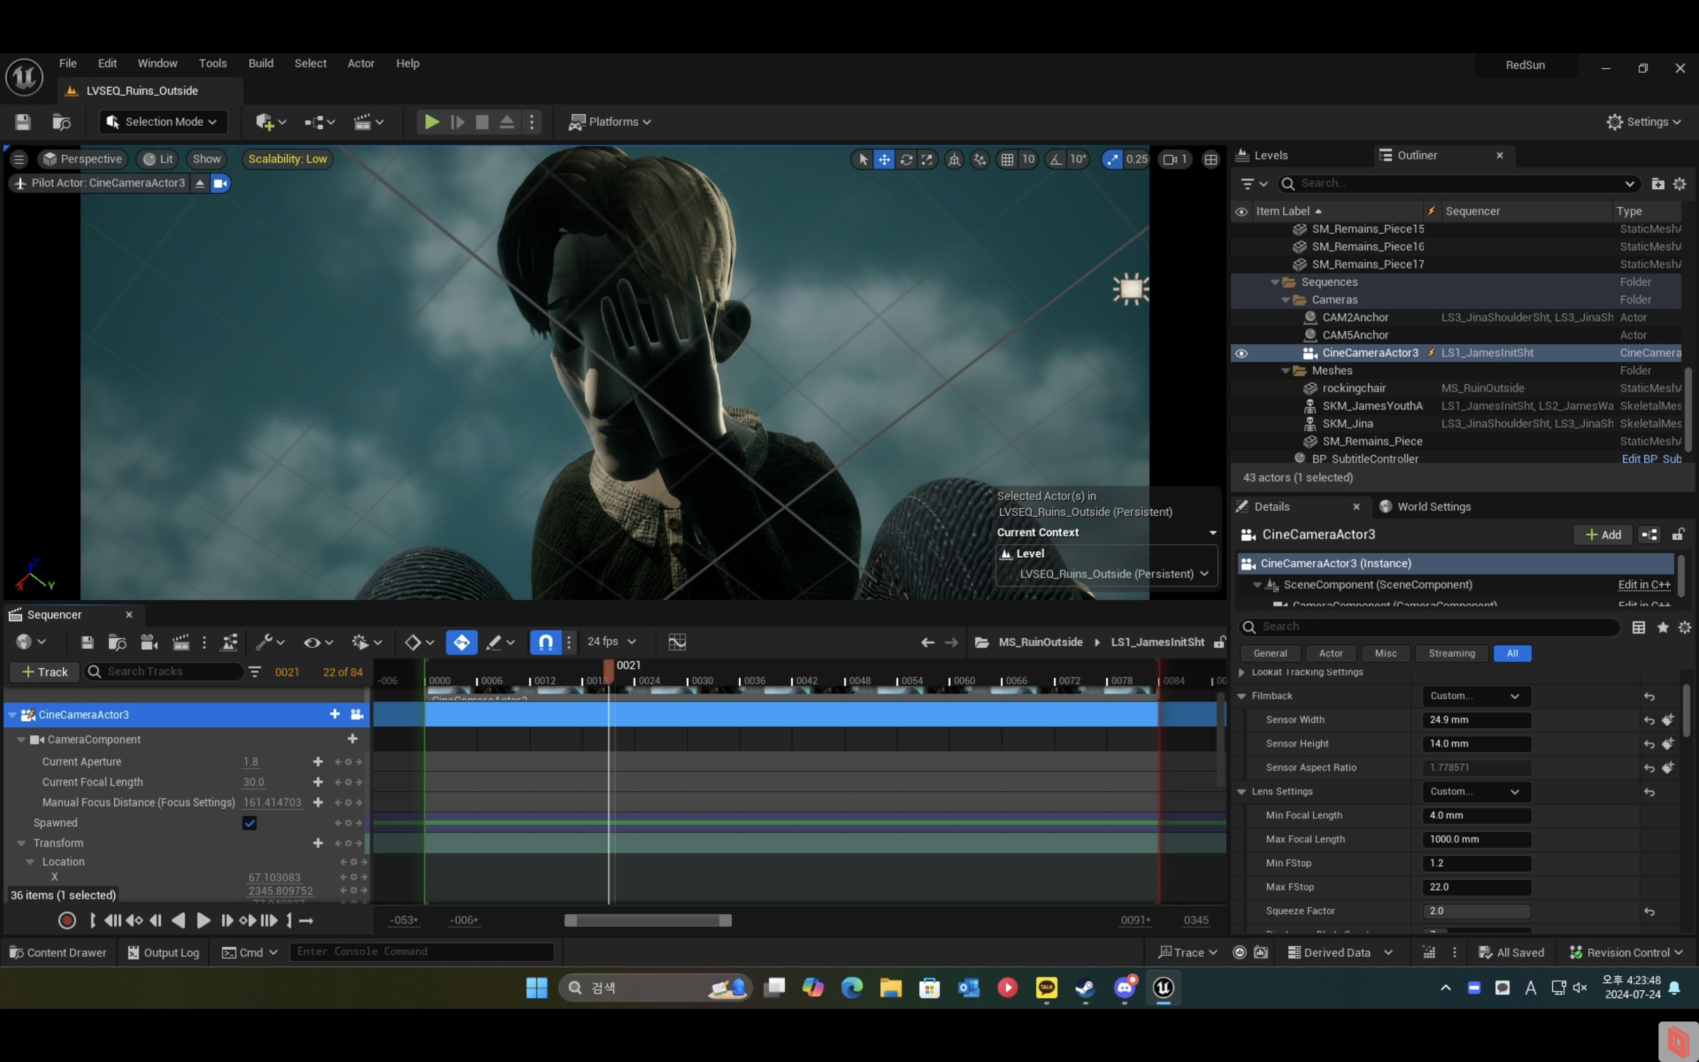This screenshot has height=1062, width=1699.
Task: Select the General filter in Details
Action: [x=1270, y=653]
